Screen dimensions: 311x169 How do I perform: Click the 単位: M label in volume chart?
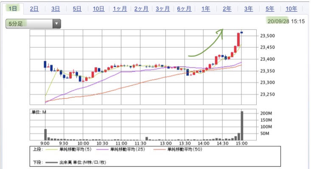(39, 112)
